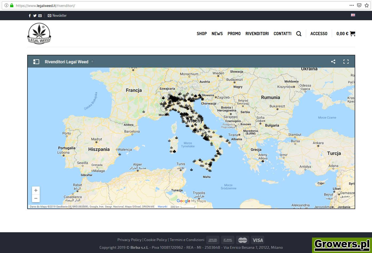Zoom out on the map
This screenshot has height=253, width=372.
tap(36, 198)
